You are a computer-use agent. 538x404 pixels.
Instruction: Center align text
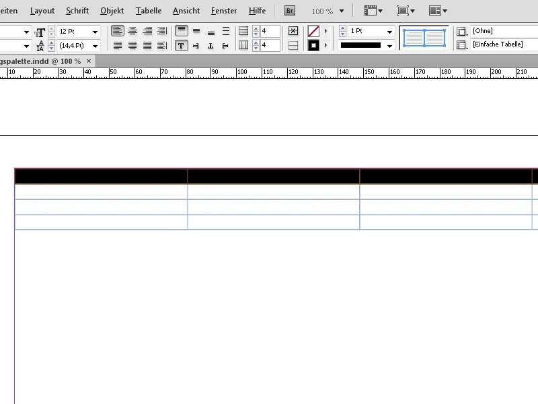[x=132, y=31]
